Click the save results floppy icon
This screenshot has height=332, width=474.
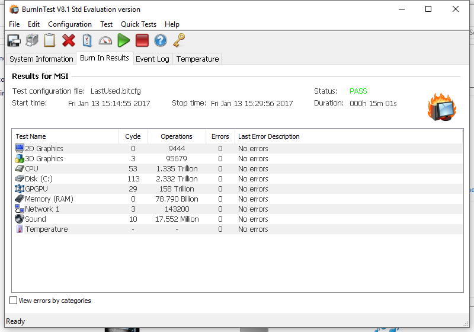click(x=14, y=40)
